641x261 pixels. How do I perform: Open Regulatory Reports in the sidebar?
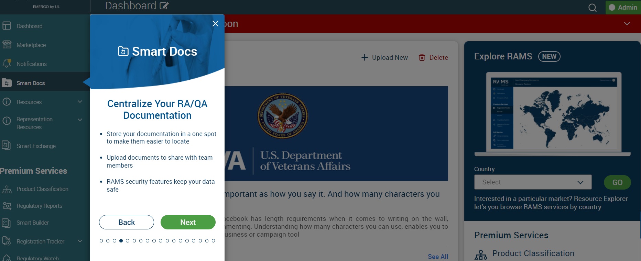pos(39,206)
